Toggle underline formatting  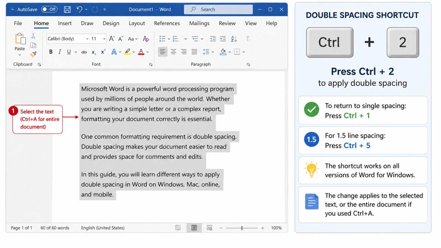coord(69,52)
